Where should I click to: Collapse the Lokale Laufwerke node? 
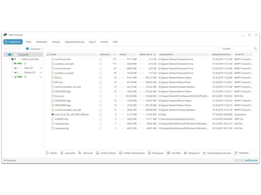click(x=9, y=59)
